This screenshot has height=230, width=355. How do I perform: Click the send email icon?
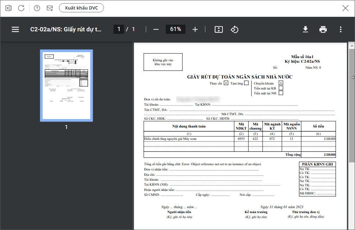coord(50,8)
